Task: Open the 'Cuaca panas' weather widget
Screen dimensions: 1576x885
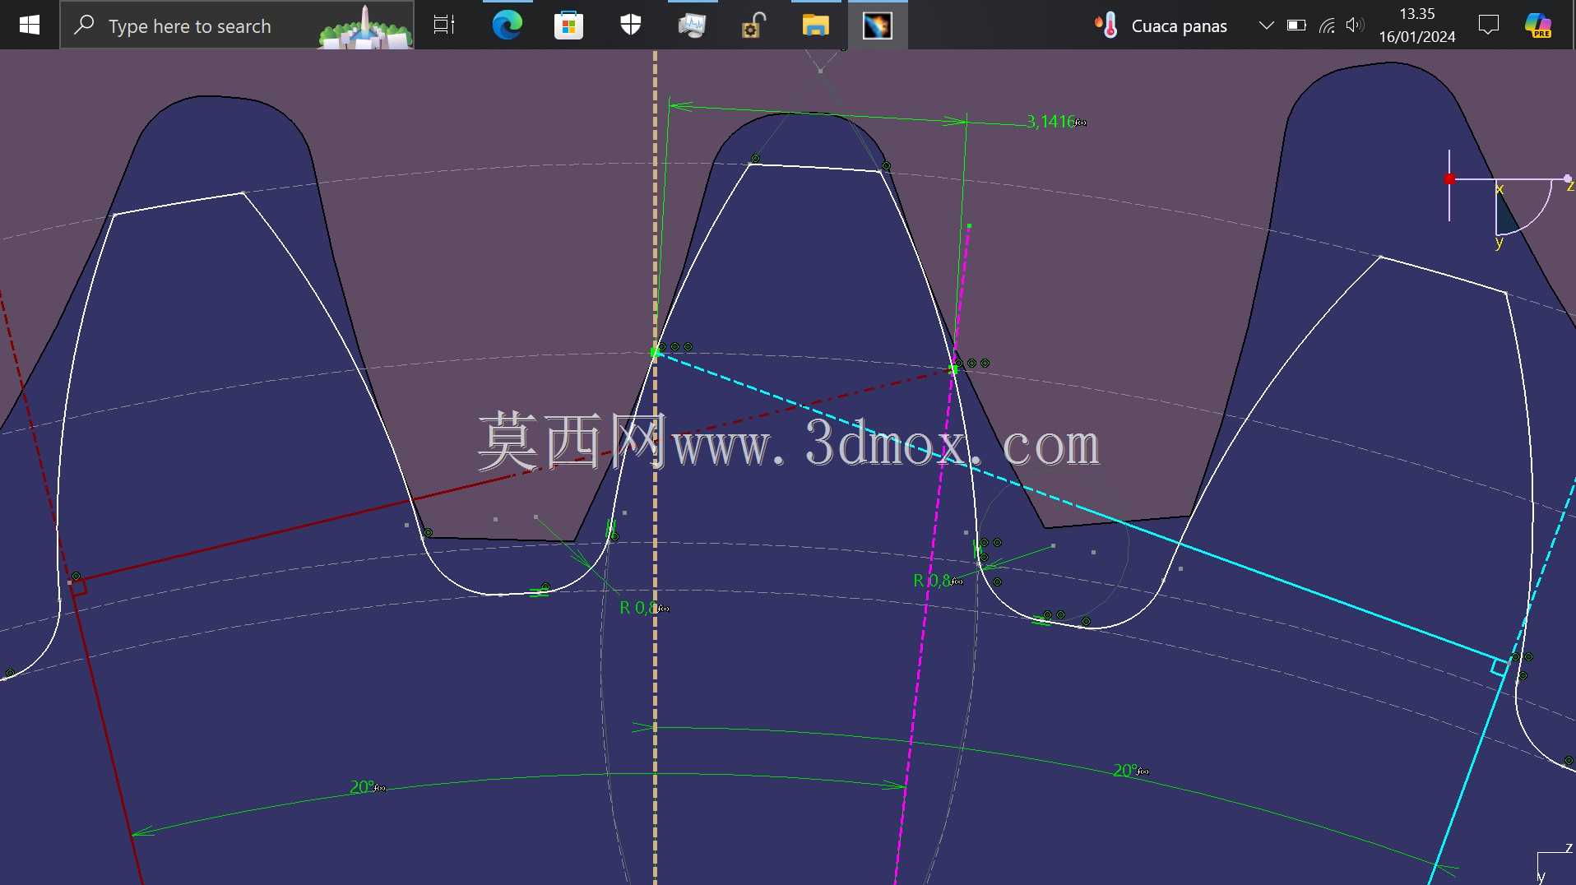Action: tap(1160, 25)
